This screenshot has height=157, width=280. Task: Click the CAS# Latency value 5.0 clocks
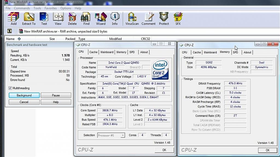pos(235,93)
